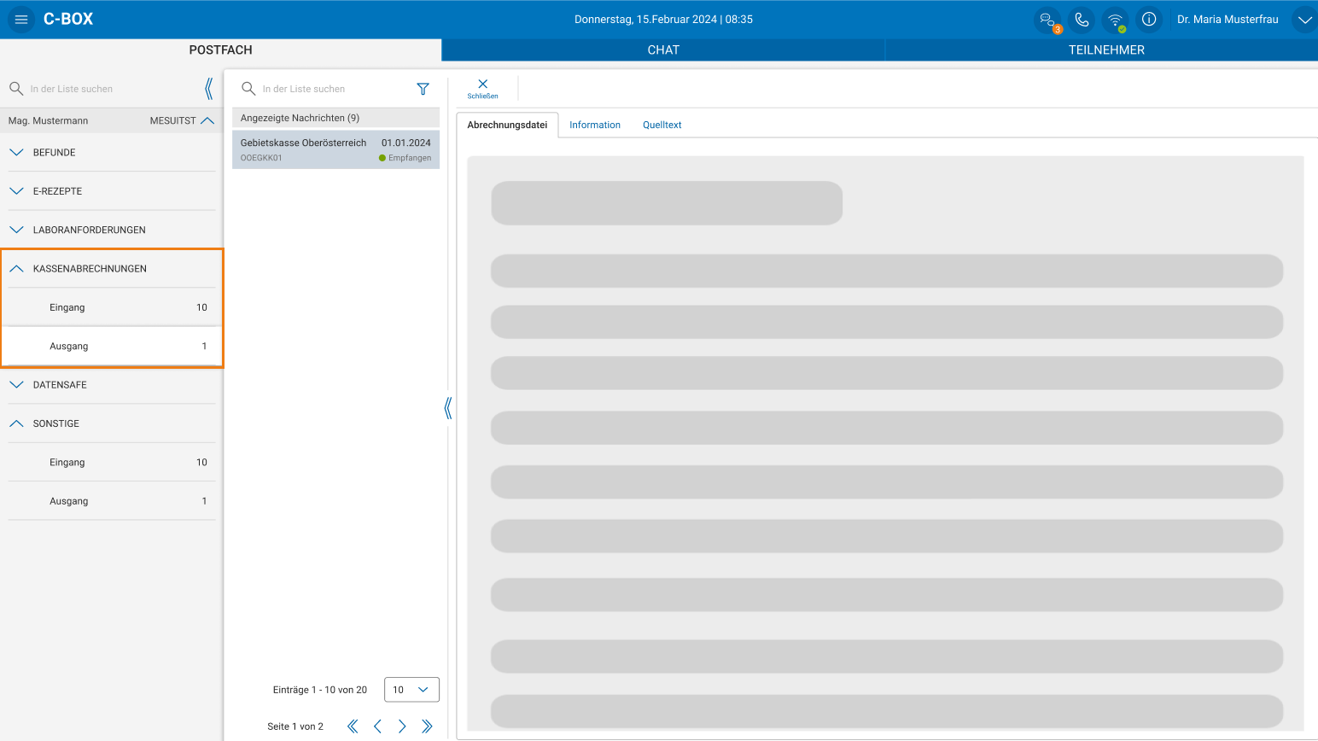Open Ausgang under KASSENABRECHNUNGEN
This screenshot has width=1318, height=741.
coord(112,346)
